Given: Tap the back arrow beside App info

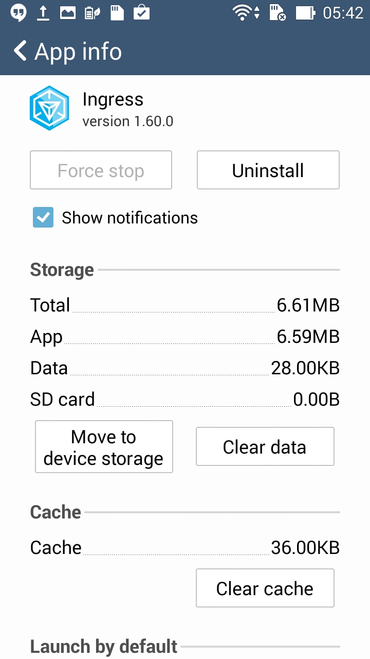Looking at the screenshot, I should (20, 51).
